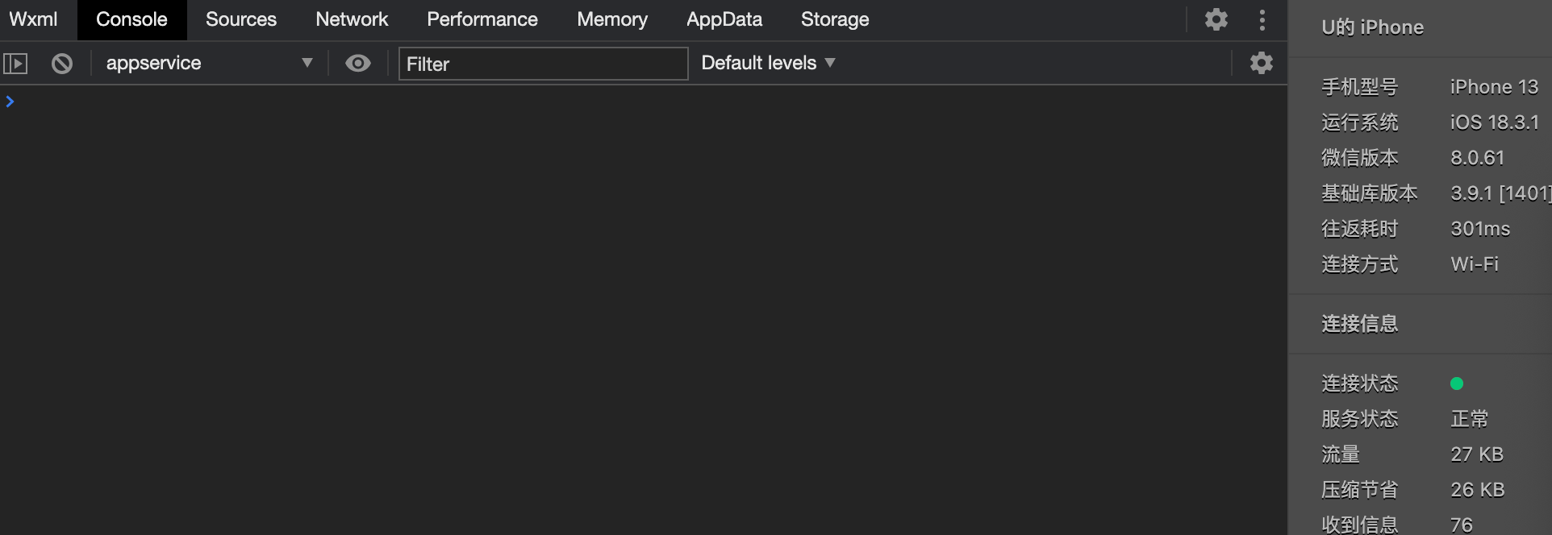The height and width of the screenshot is (535, 1552).
Task: Open the Network tab
Action: tap(352, 19)
